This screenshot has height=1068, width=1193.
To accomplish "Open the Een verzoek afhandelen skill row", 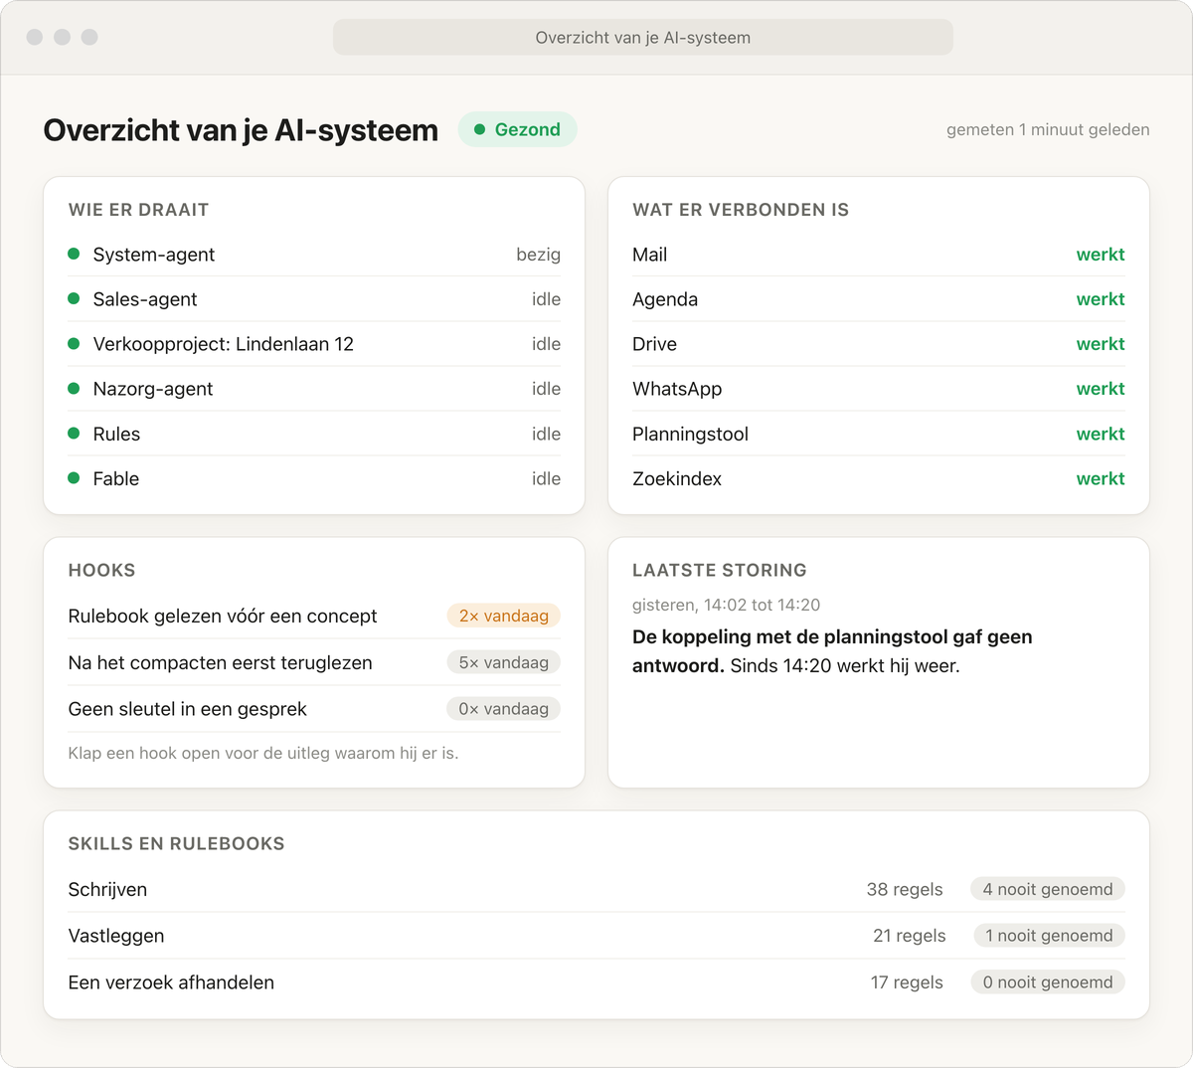I will (596, 982).
